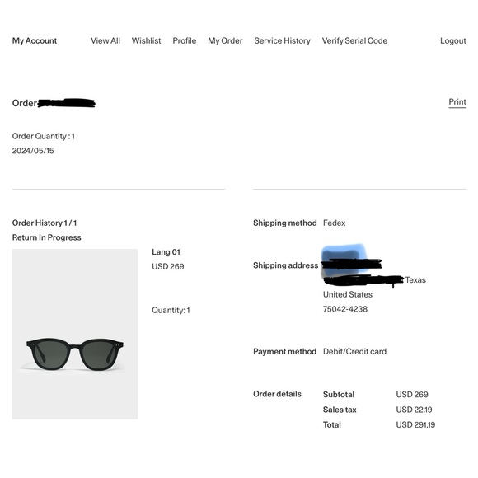Open the Profile tab
Viewport: 478px width, 478px height.
point(185,41)
